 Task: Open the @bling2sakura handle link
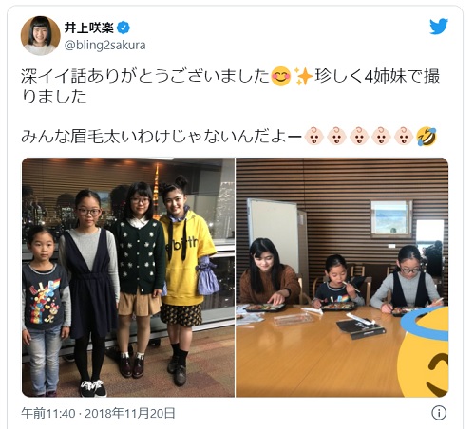pos(105,46)
